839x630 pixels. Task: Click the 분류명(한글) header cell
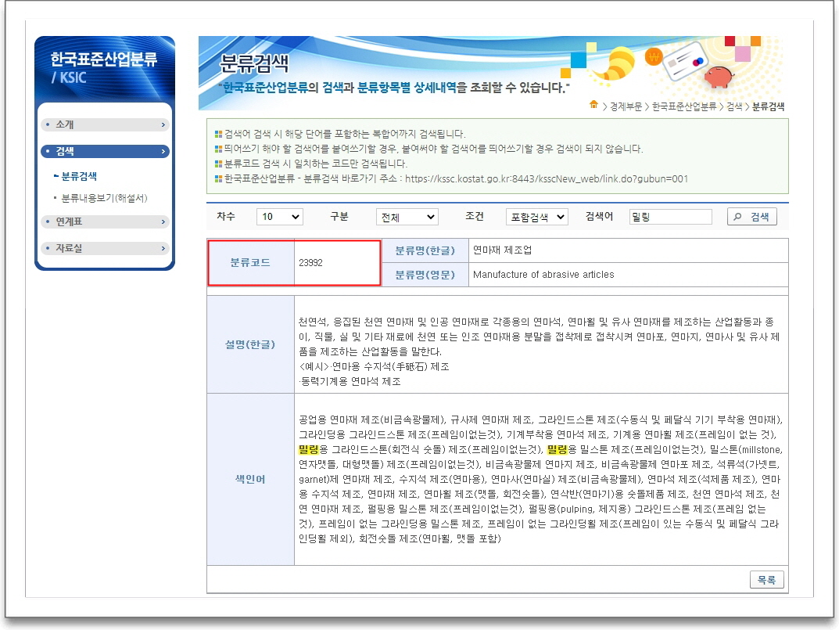point(425,250)
